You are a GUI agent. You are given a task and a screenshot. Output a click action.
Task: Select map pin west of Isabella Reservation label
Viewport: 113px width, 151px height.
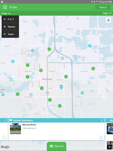tap(93, 69)
